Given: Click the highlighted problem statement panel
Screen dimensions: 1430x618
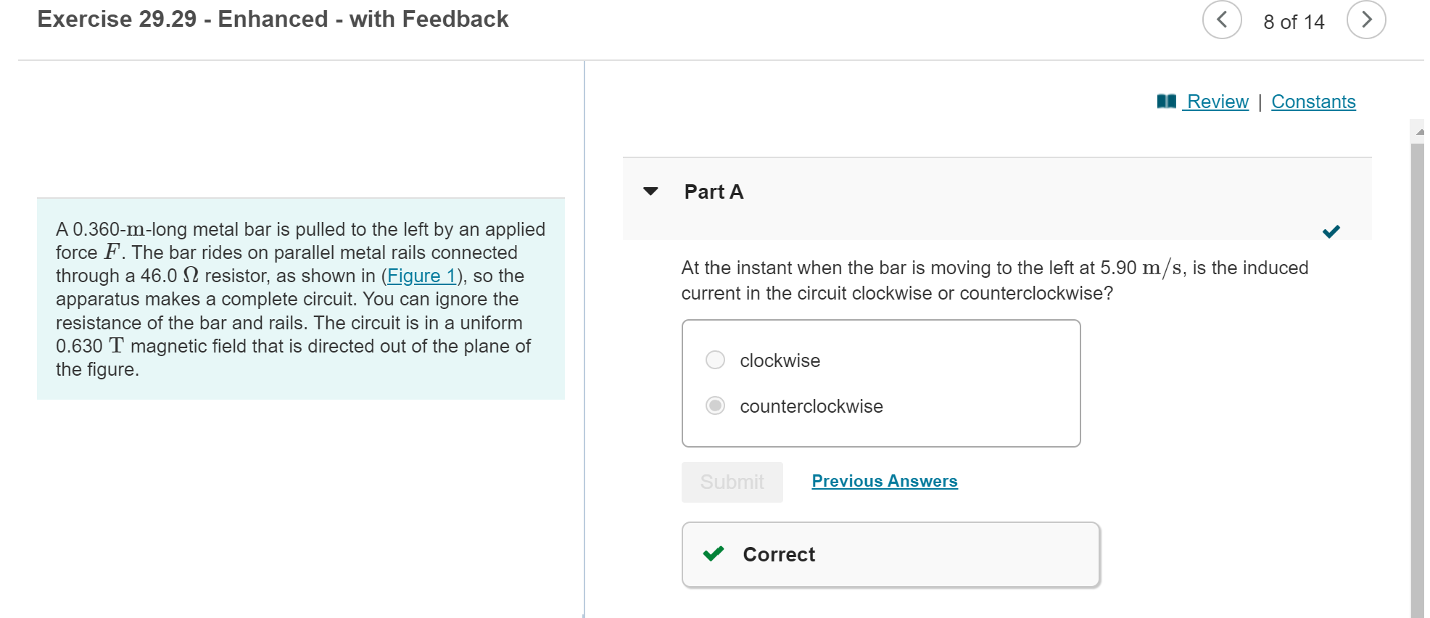Looking at the screenshot, I should (x=300, y=299).
